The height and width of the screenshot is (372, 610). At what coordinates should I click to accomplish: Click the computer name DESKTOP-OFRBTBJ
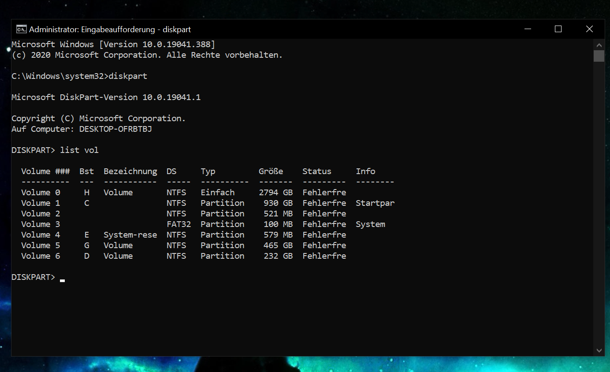pos(115,129)
